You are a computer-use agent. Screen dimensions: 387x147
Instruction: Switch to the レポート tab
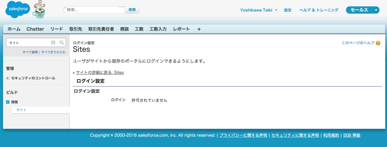[181, 29]
